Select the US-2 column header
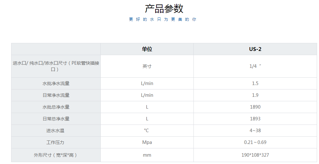Image resolution: width=319 pixels, height=164 pixels. (x=255, y=49)
